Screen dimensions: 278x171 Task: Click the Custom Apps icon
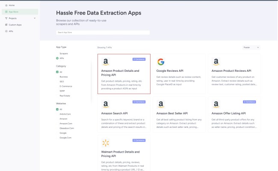click(x=6, y=25)
